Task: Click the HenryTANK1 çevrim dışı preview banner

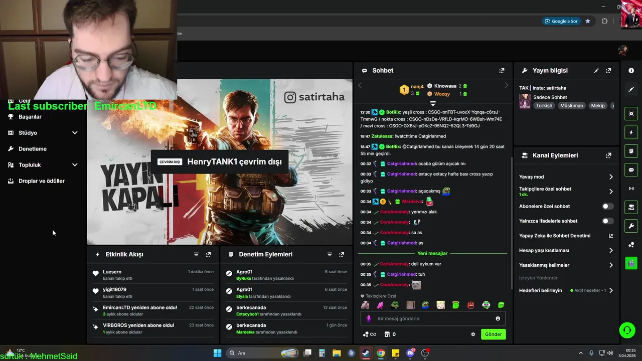Action: (x=219, y=161)
